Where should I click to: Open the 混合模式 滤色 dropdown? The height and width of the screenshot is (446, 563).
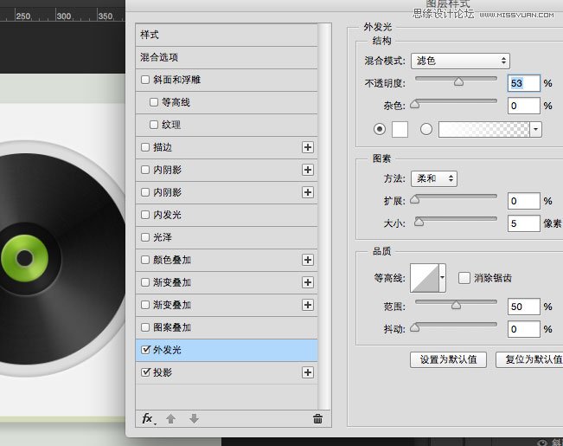click(x=460, y=61)
